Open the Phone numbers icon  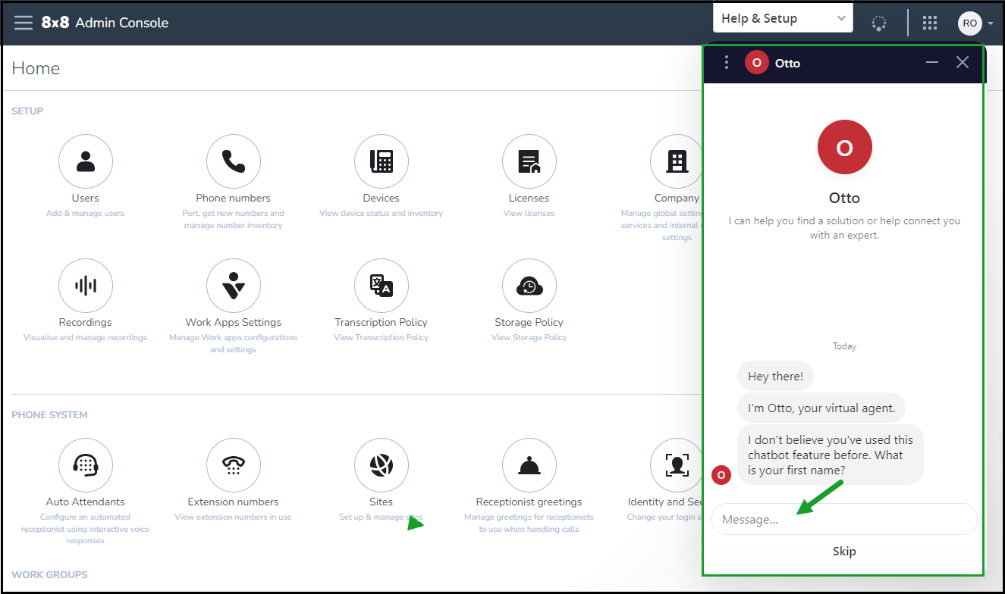pyautogui.click(x=234, y=161)
